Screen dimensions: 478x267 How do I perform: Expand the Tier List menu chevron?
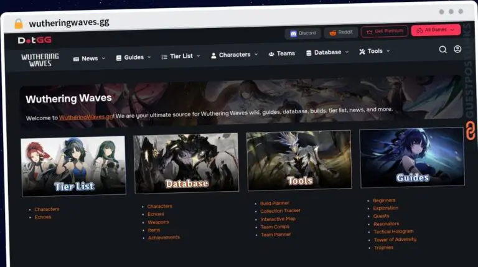coord(198,56)
